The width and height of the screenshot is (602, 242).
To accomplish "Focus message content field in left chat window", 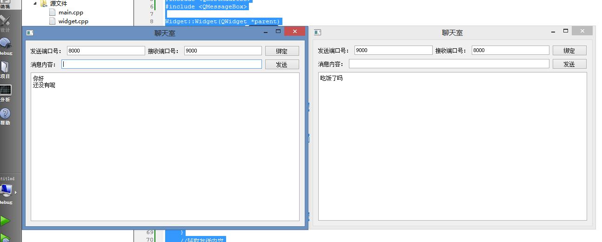I will click(161, 65).
